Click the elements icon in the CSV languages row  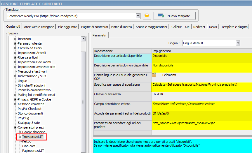[x=154, y=75]
